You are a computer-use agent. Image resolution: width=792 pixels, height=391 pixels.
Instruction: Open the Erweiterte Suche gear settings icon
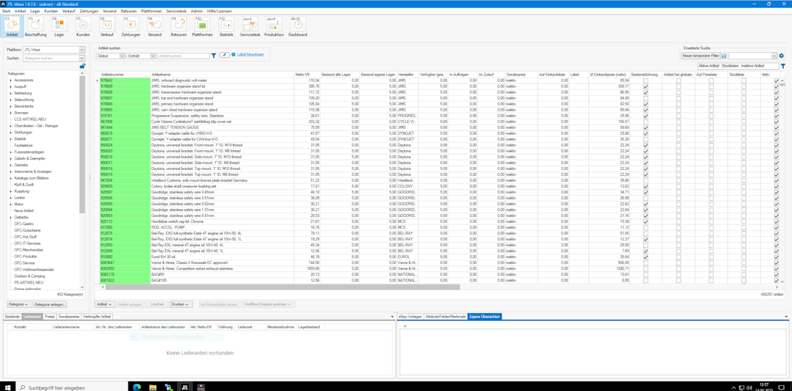(x=781, y=56)
